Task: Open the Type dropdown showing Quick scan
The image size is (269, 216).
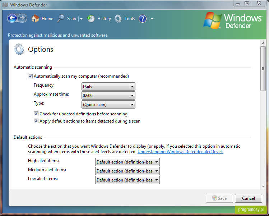Action: (108, 104)
